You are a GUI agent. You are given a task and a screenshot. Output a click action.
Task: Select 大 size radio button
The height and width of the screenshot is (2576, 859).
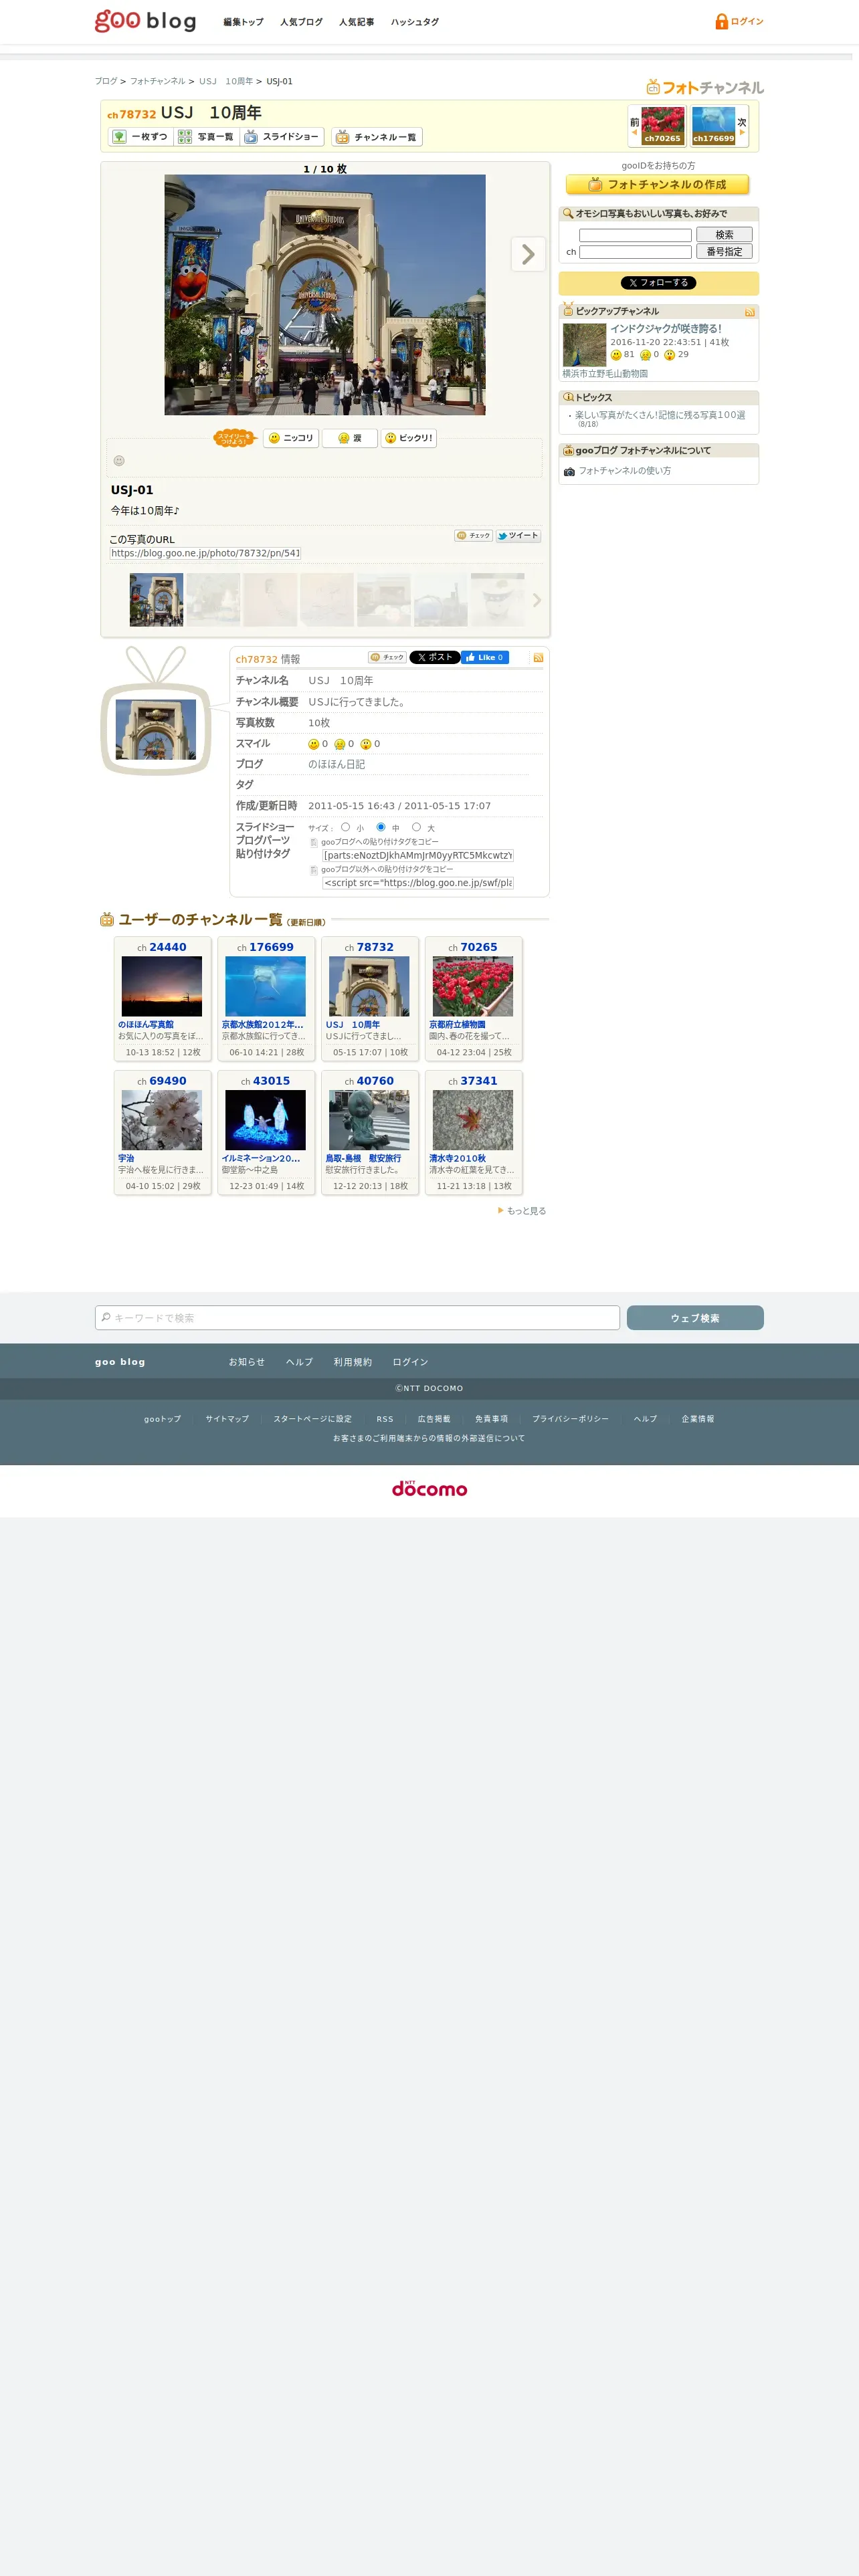pyautogui.click(x=416, y=827)
